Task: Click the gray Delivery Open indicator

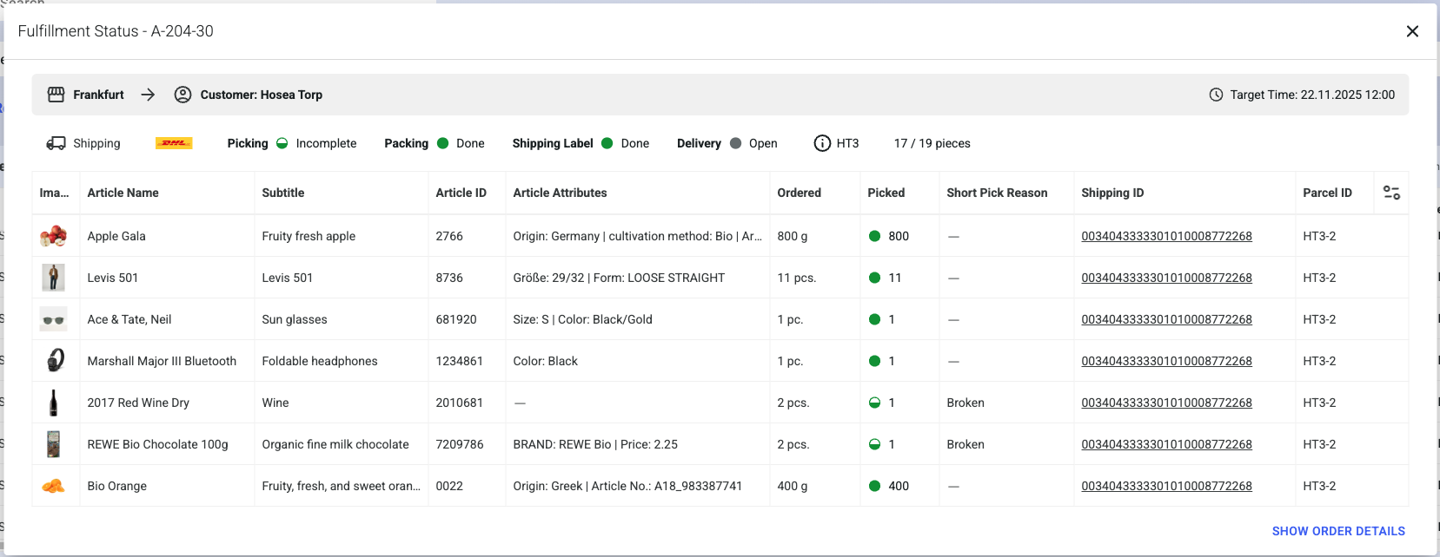Action: tap(736, 143)
